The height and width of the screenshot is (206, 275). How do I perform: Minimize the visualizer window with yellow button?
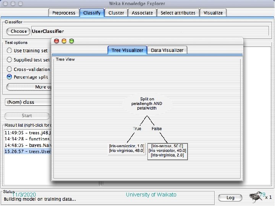click(x=64, y=41)
